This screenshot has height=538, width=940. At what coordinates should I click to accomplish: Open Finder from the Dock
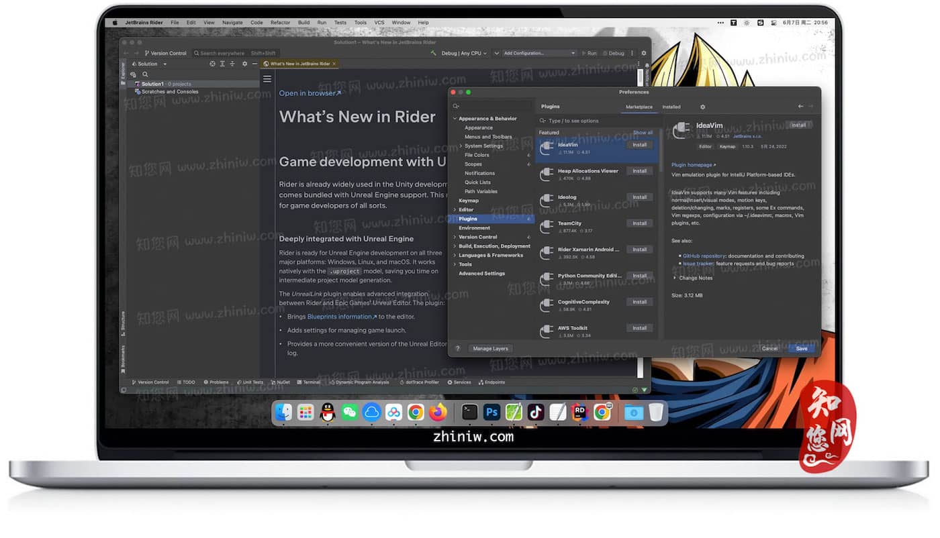[x=284, y=413]
